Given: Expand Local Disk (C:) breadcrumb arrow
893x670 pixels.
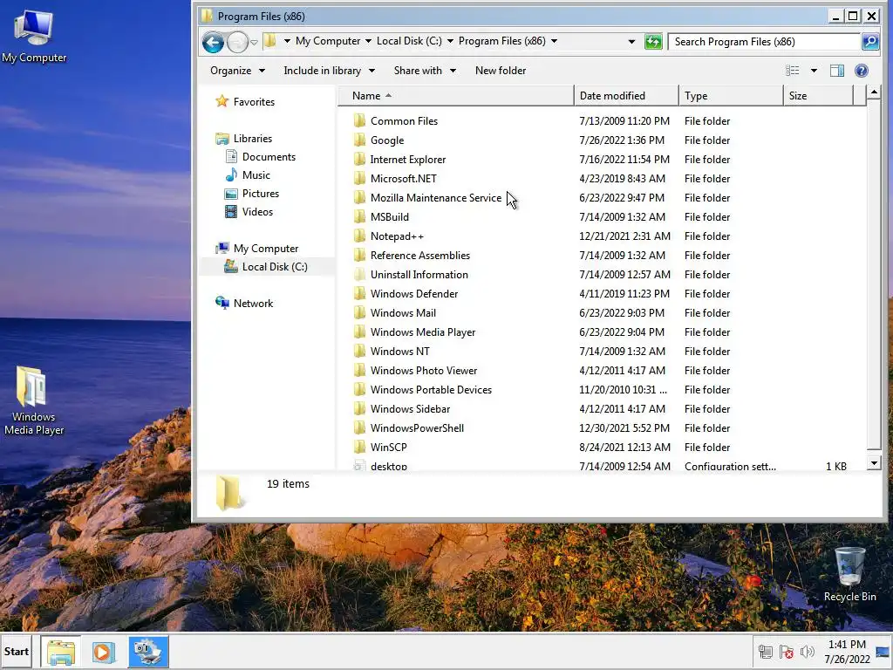Looking at the screenshot, I should coord(450,41).
